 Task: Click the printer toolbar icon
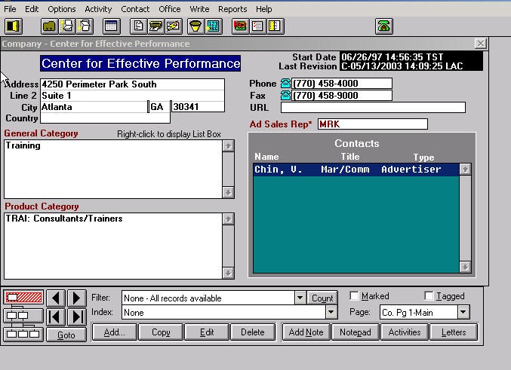[x=155, y=26]
